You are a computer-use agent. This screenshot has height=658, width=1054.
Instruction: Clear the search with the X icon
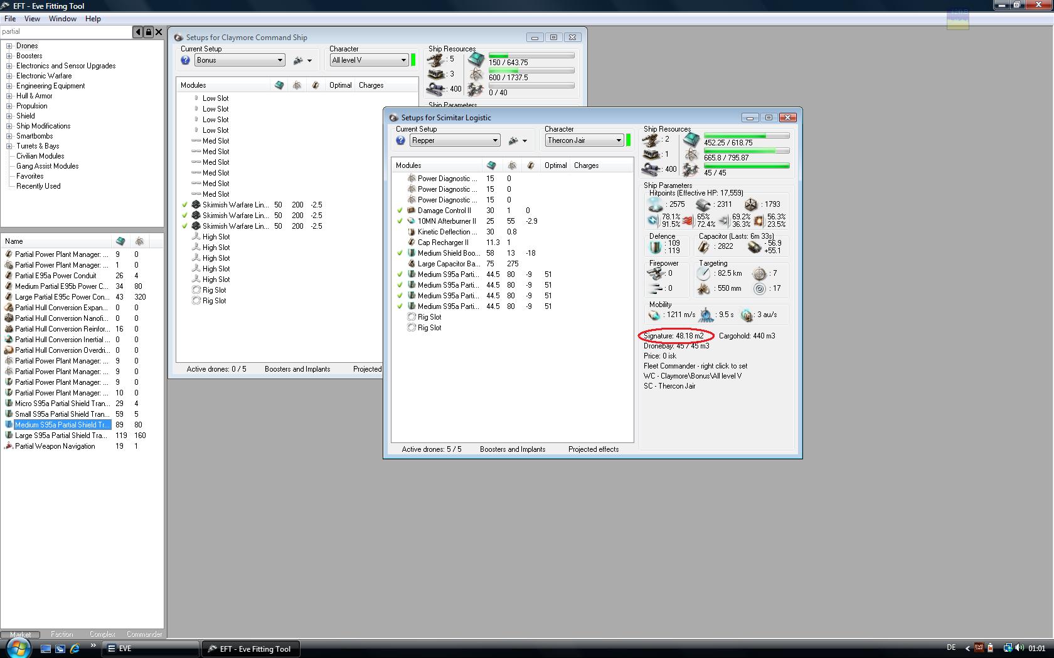coord(159,32)
